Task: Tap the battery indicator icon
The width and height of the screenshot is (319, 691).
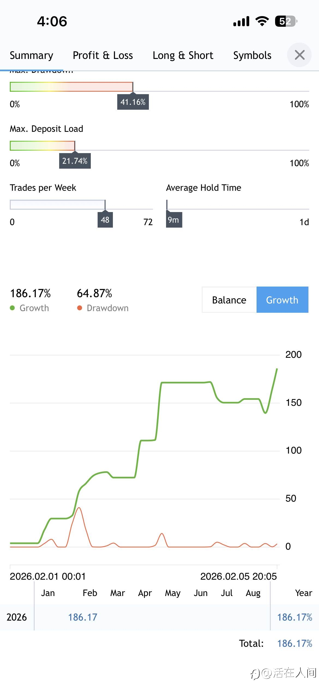Action: tap(286, 21)
